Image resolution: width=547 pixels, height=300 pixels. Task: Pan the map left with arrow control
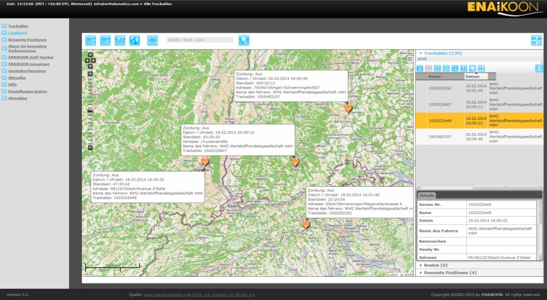(x=88, y=61)
